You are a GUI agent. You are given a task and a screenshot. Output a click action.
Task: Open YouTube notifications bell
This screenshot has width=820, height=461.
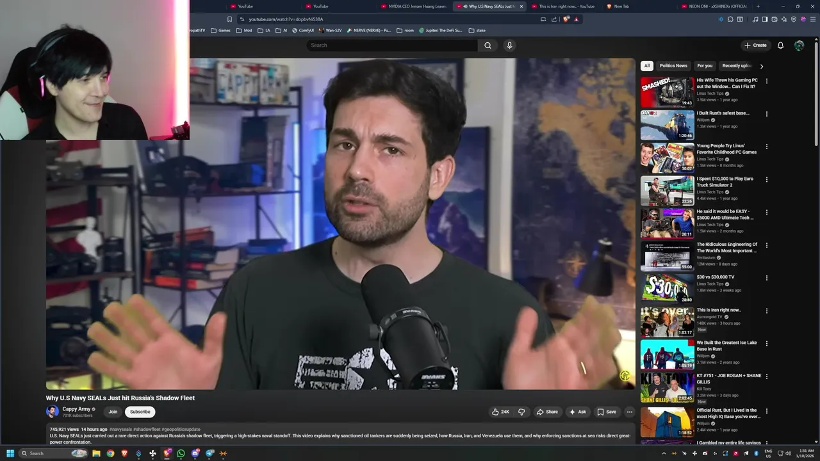780,45
